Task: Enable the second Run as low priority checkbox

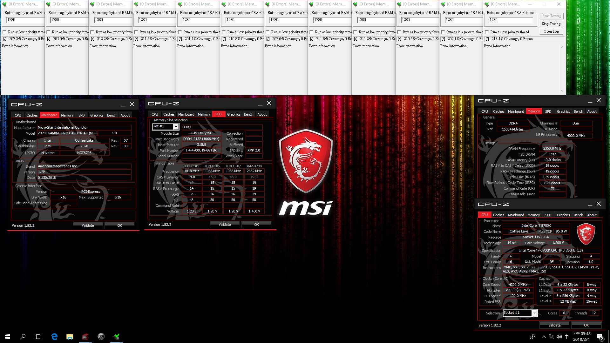Action: pos(50,32)
